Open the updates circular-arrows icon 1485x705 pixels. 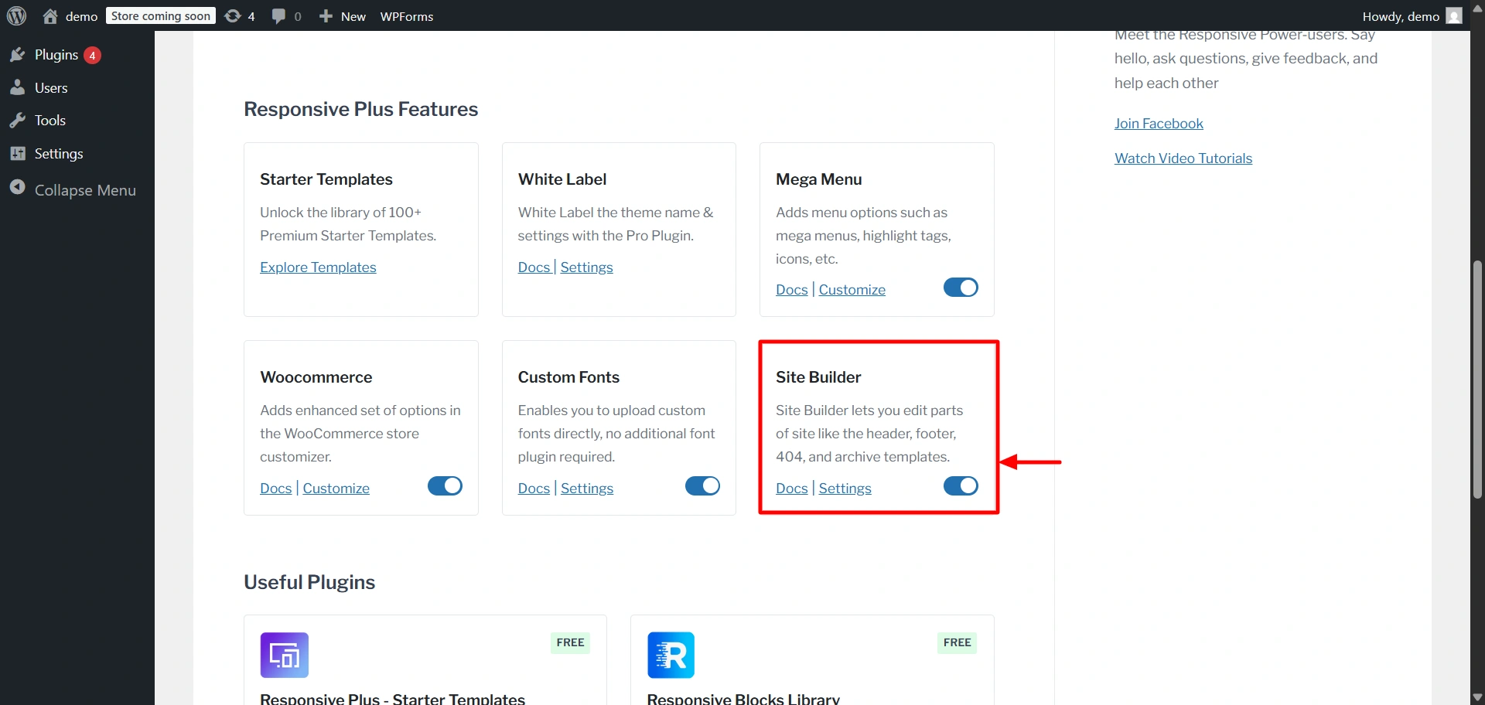tap(232, 16)
